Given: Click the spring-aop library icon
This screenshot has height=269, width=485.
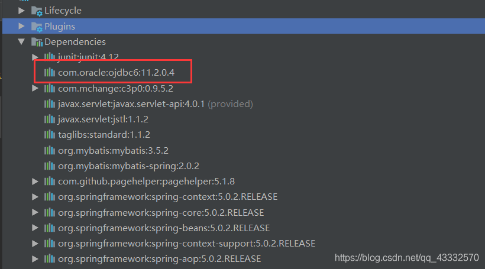Looking at the screenshot, I should point(50,258).
